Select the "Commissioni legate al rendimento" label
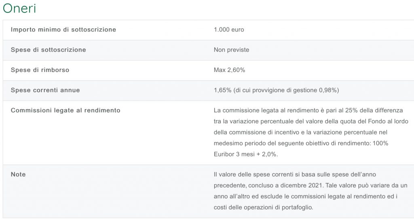 (65, 110)
